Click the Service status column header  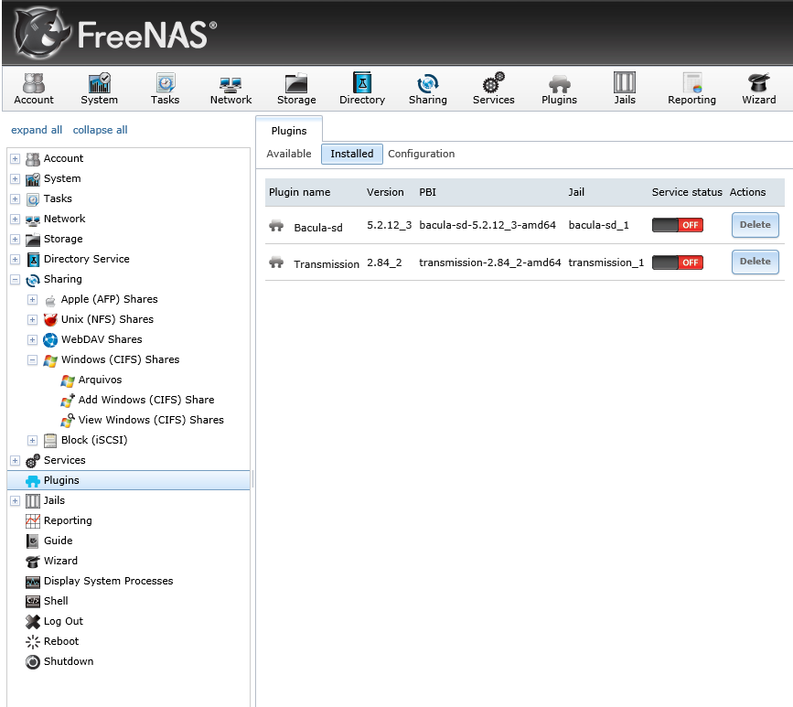(687, 192)
